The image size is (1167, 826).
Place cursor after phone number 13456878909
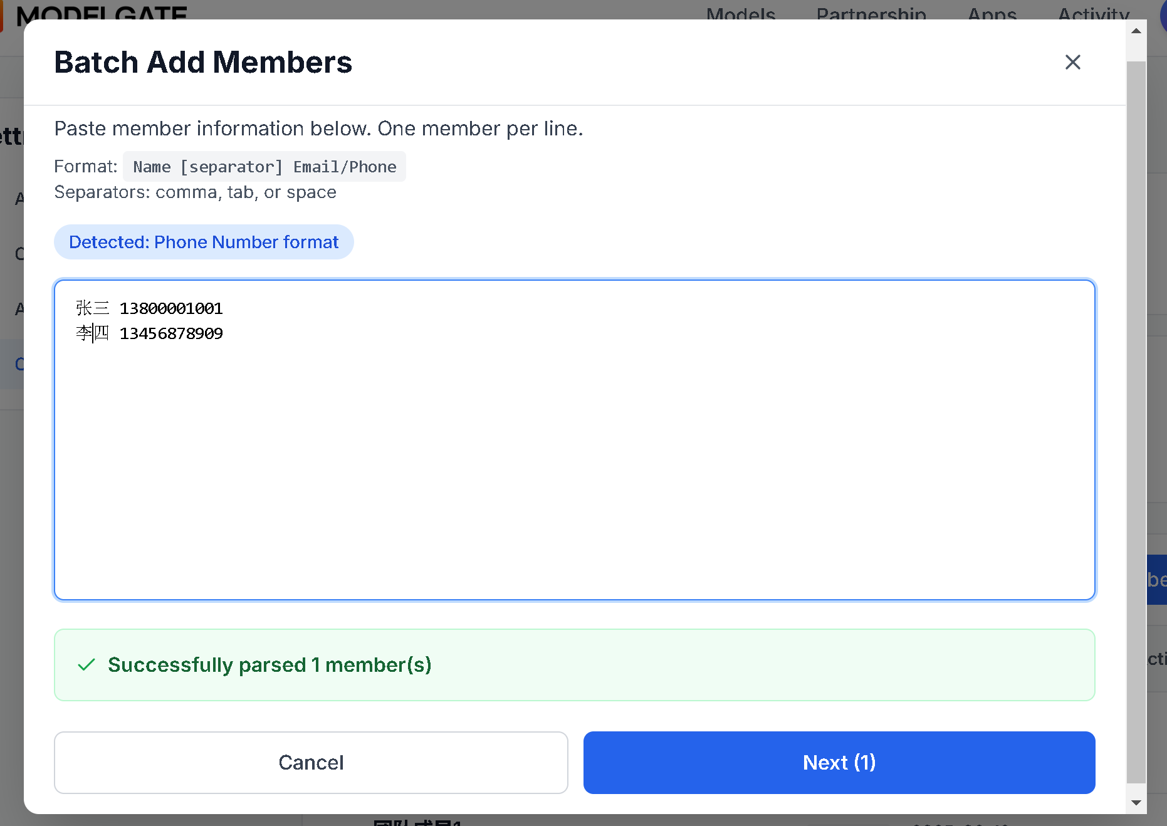point(224,333)
